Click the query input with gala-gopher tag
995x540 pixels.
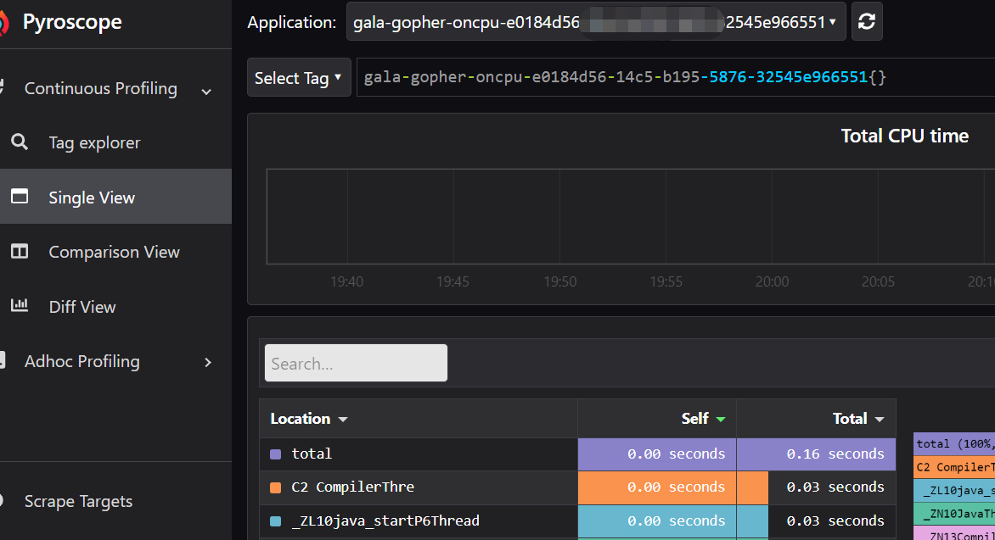(675, 78)
